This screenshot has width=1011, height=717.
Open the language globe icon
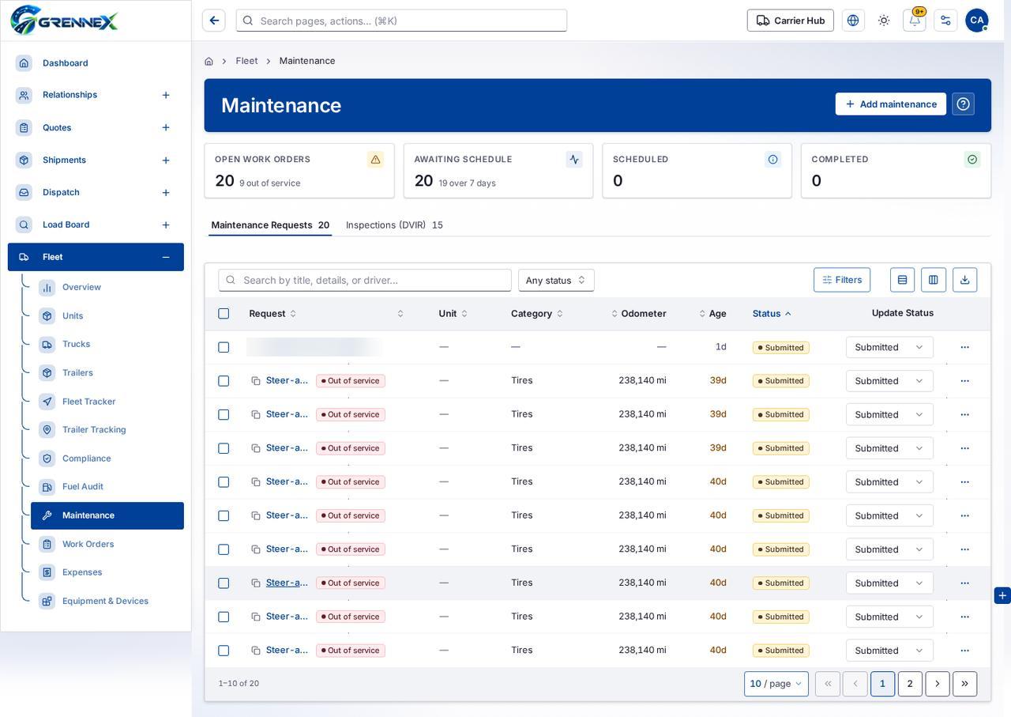[x=853, y=21]
